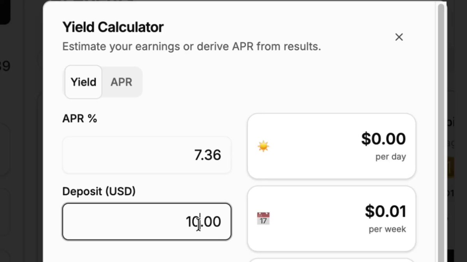Click the sun icon on daily card
This screenshot has height=262, width=467.
tap(263, 146)
